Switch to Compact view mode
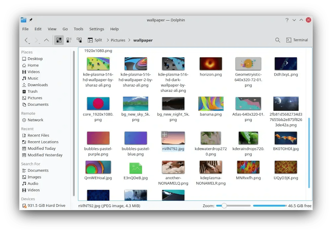 click(x=69, y=40)
